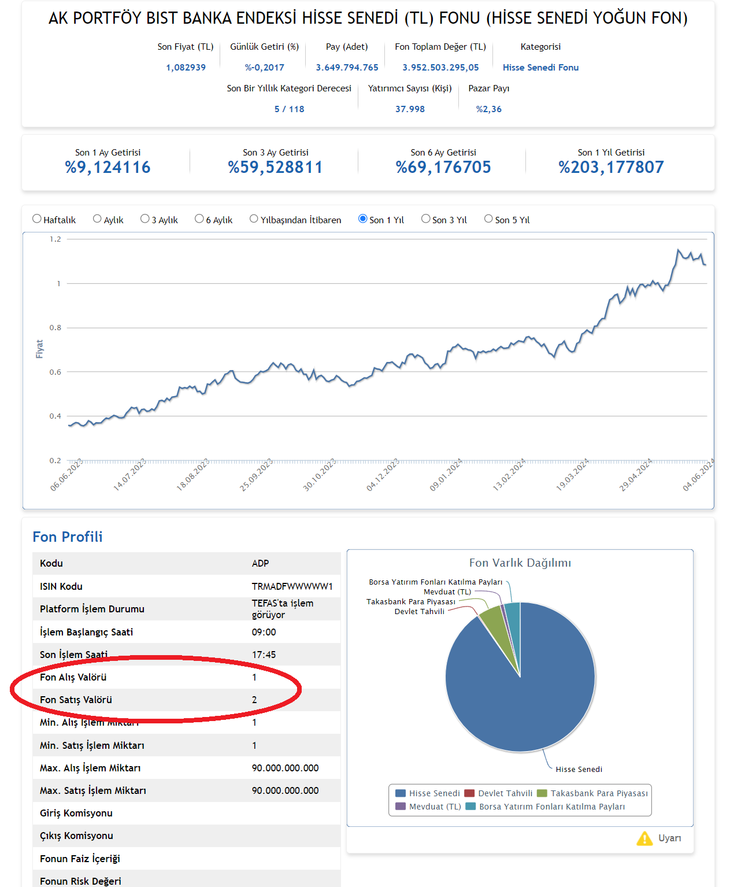This screenshot has height=887, width=745.
Task: Select the 6 Aylık radio button
Action: 199,219
